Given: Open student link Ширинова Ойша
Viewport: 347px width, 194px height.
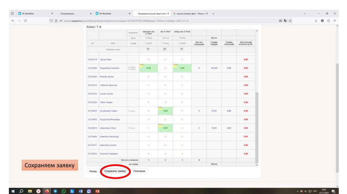Looking at the screenshot, I should click(x=108, y=128).
